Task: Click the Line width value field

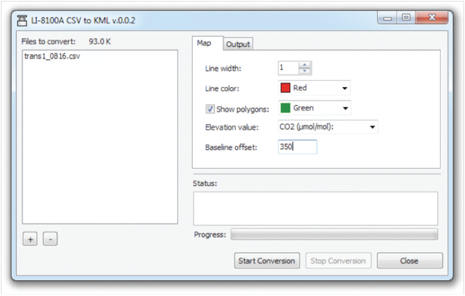Action: pos(288,68)
